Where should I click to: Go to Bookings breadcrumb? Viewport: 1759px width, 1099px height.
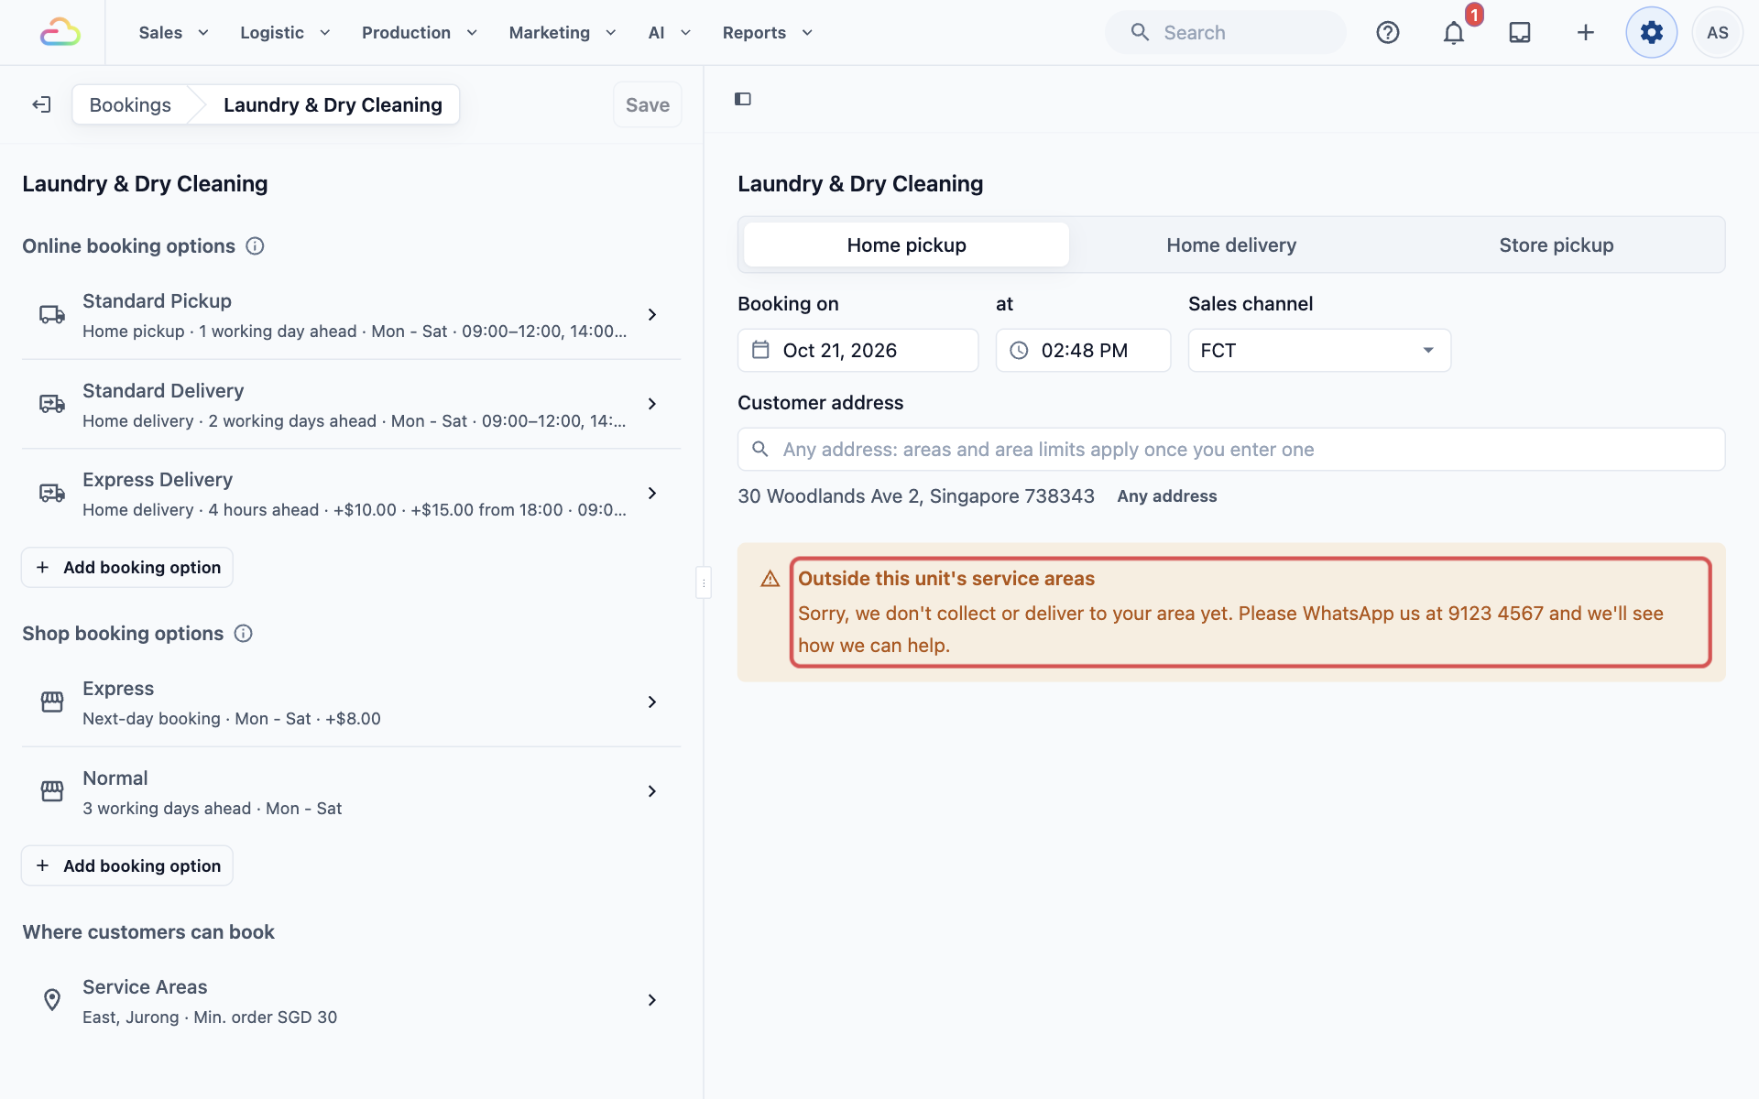tap(130, 105)
